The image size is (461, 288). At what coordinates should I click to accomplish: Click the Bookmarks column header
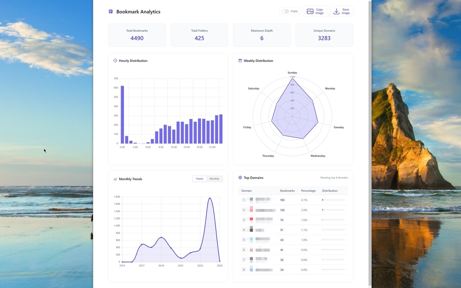pyautogui.click(x=287, y=191)
